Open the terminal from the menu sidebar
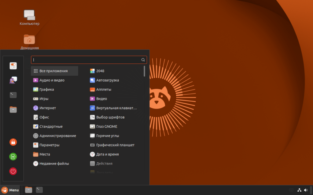This screenshot has height=195, width=313. (13, 95)
